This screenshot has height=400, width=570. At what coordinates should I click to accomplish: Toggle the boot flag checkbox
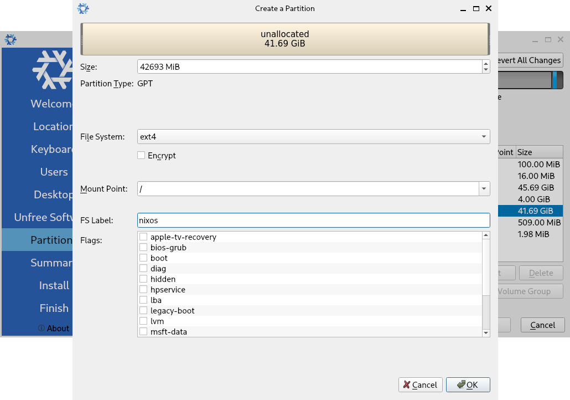(143, 258)
